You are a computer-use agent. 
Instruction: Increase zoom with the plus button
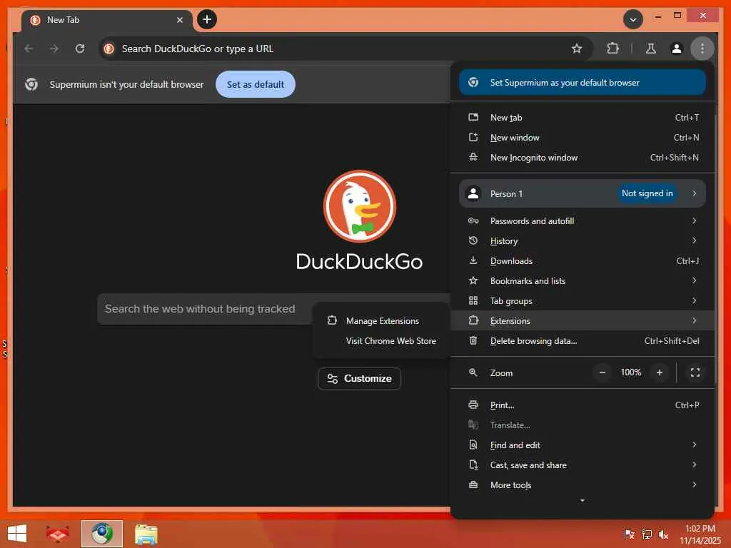[x=659, y=372]
